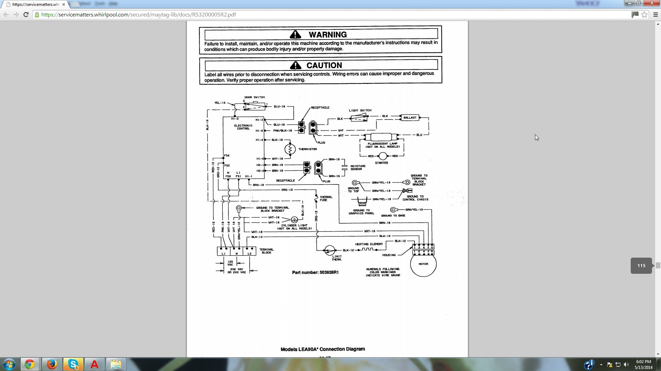Open the Chrome hamburger menu

[655, 14]
